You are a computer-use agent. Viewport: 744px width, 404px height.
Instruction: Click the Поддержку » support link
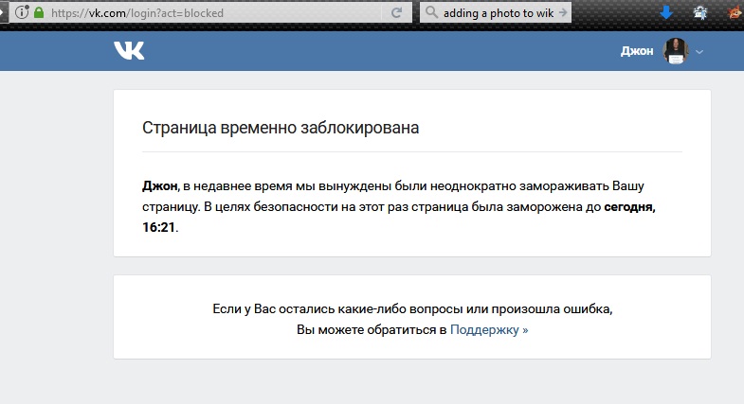489,330
